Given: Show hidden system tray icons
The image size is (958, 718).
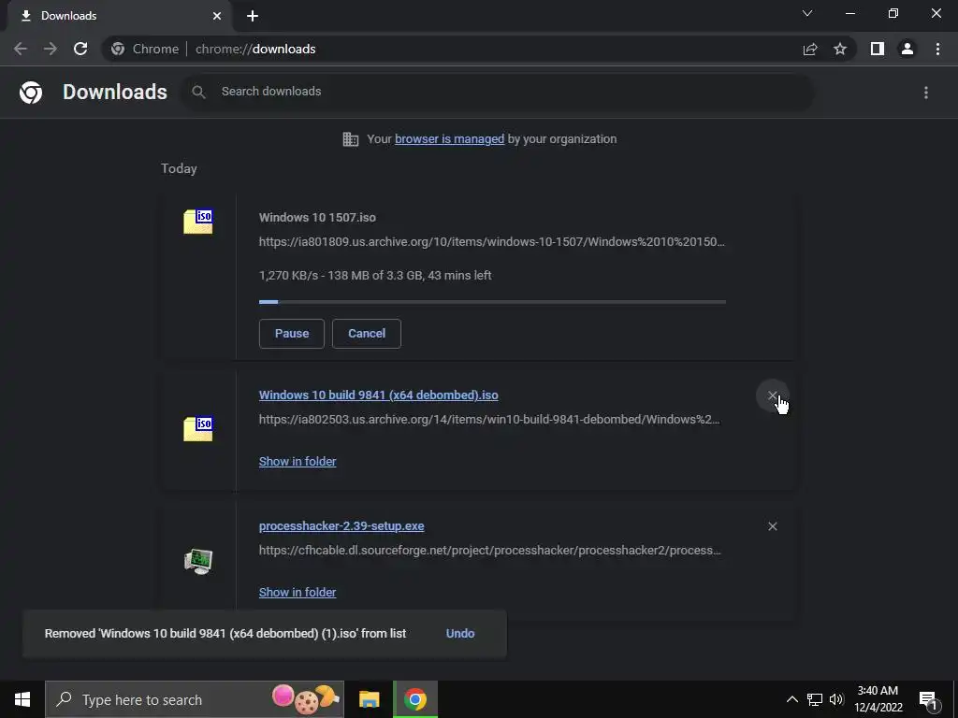Looking at the screenshot, I should click(791, 699).
